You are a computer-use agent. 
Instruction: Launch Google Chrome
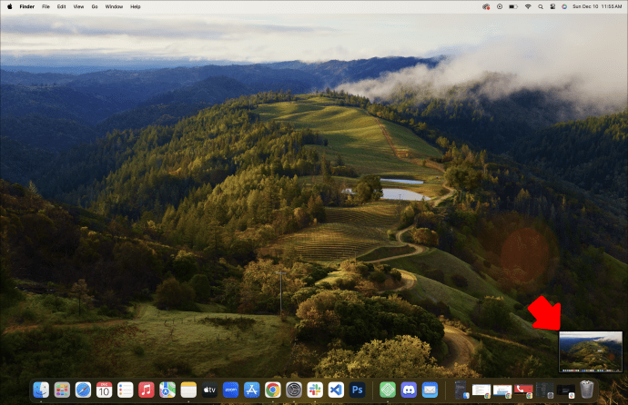(273, 390)
